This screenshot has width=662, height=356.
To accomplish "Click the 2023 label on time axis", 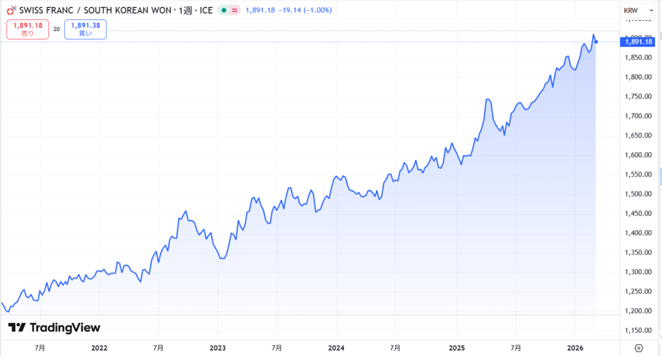I will [x=218, y=348].
